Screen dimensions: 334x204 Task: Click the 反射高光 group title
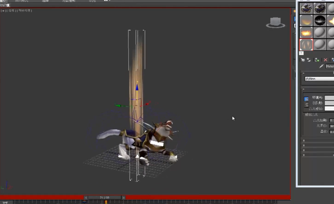[x=311, y=115]
